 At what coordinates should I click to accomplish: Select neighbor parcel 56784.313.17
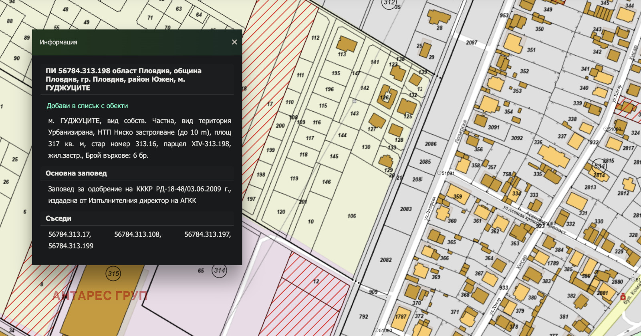(x=70, y=234)
